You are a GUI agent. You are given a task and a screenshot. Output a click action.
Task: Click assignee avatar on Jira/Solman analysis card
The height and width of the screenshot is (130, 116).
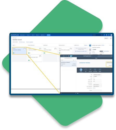(55, 49)
